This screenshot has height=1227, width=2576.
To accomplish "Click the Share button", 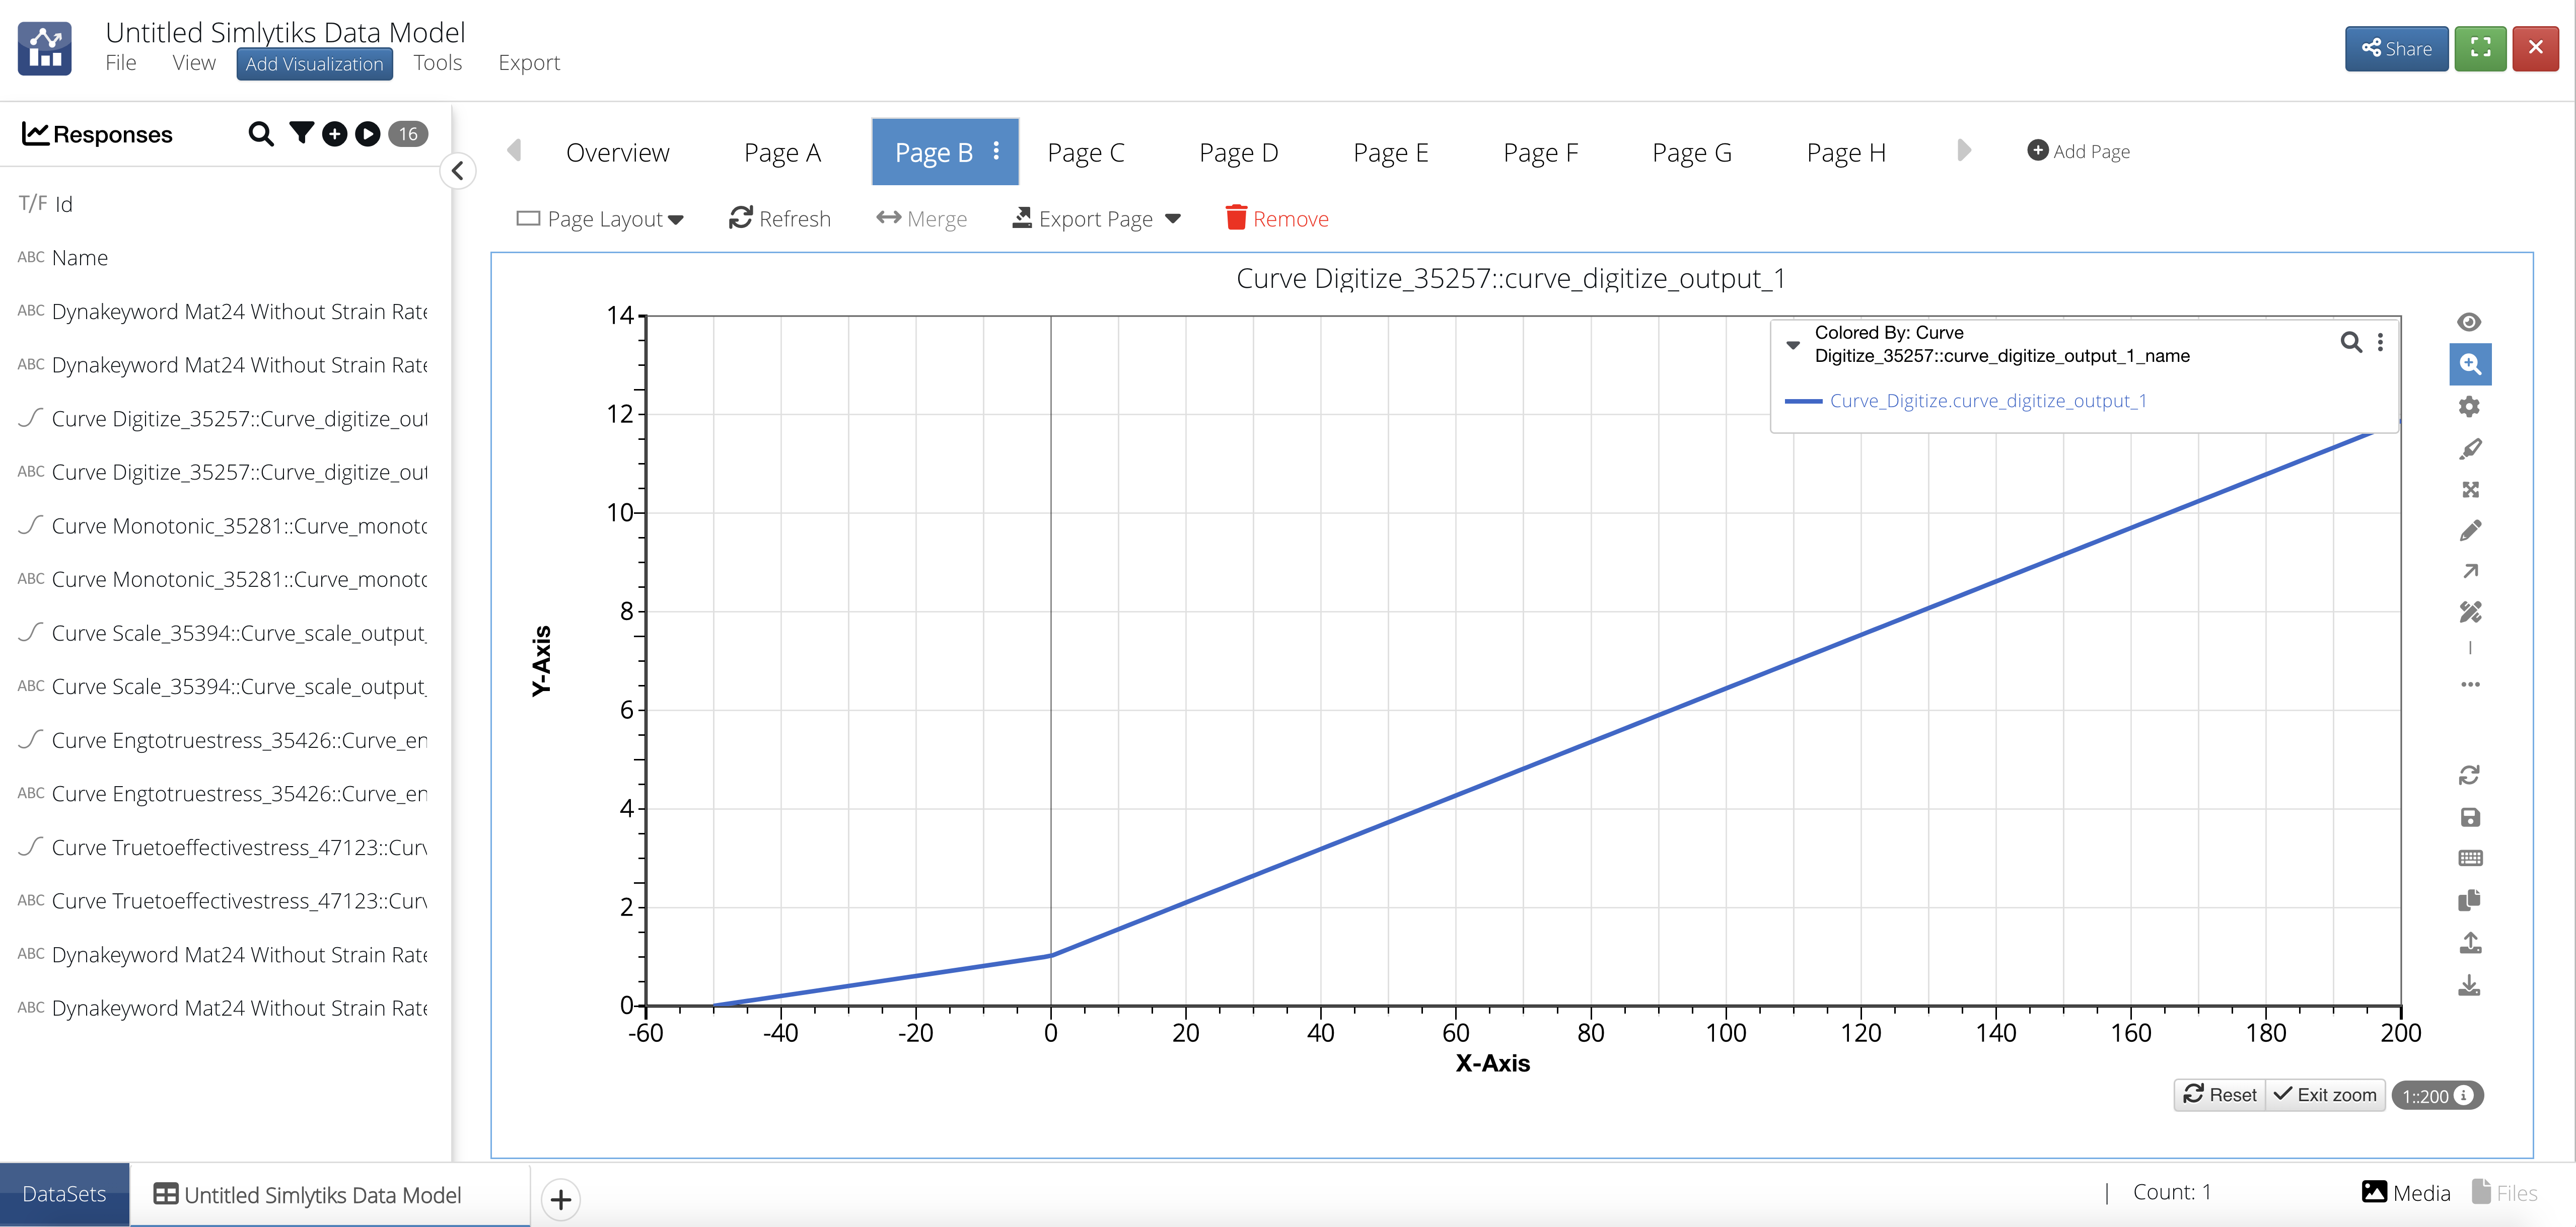I will [x=2396, y=48].
